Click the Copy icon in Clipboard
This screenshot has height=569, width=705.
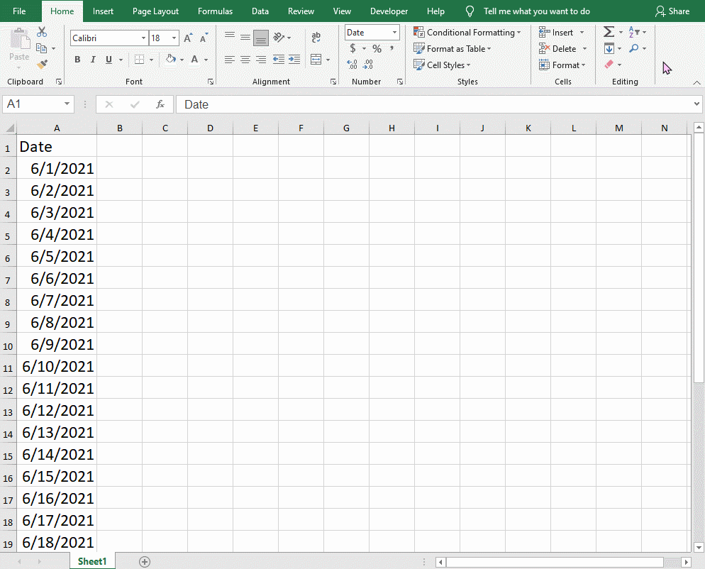pos(41,48)
